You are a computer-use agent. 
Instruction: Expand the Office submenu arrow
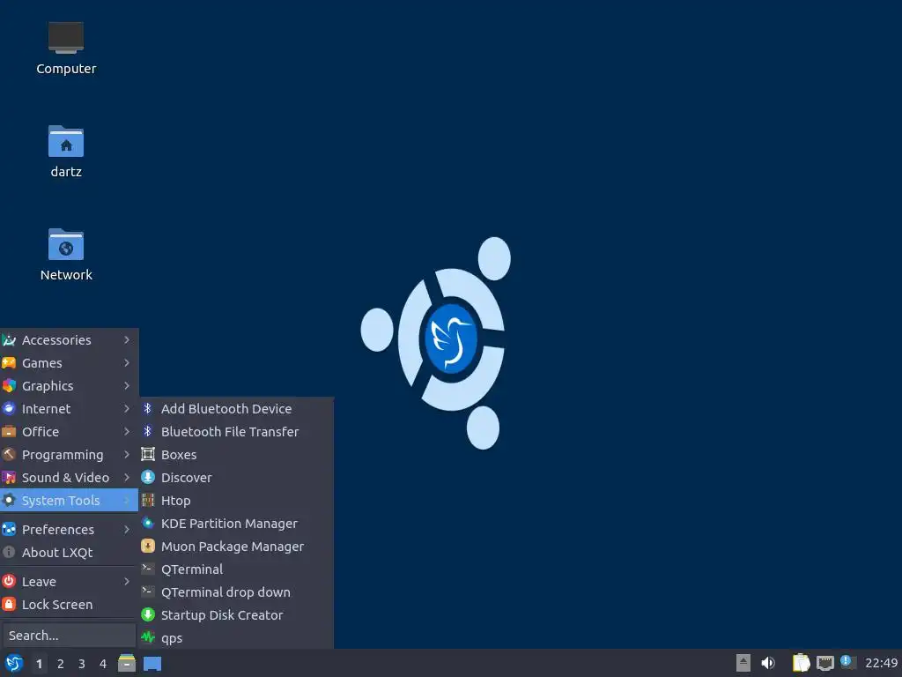tap(127, 432)
